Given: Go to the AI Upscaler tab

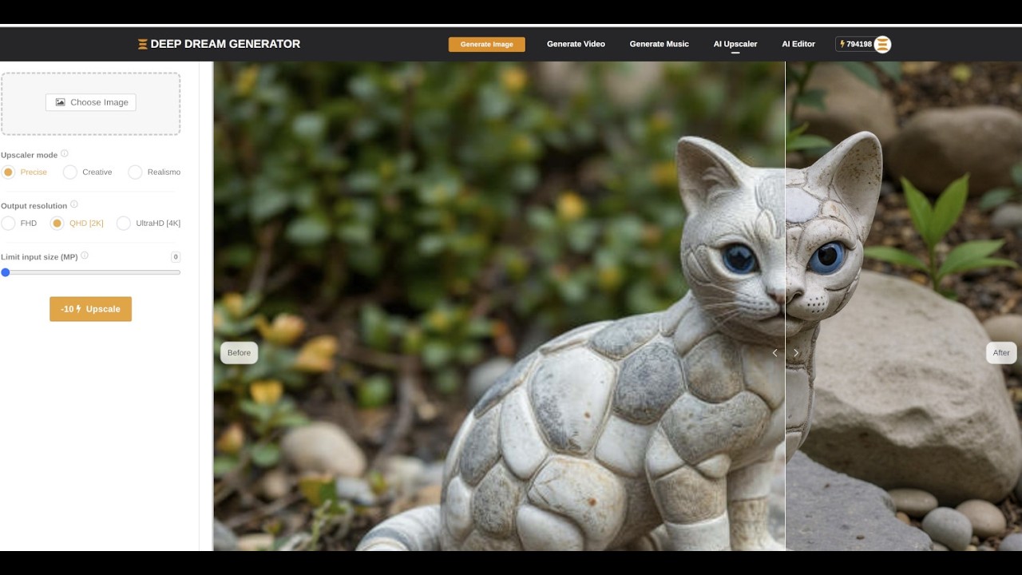Looking at the screenshot, I should click(x=735, y=44).
